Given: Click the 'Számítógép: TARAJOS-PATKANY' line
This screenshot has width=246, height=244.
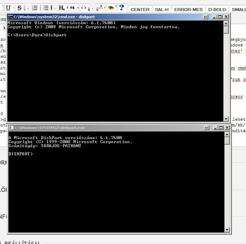Looking at the screenshot, I should click(45, 146).
